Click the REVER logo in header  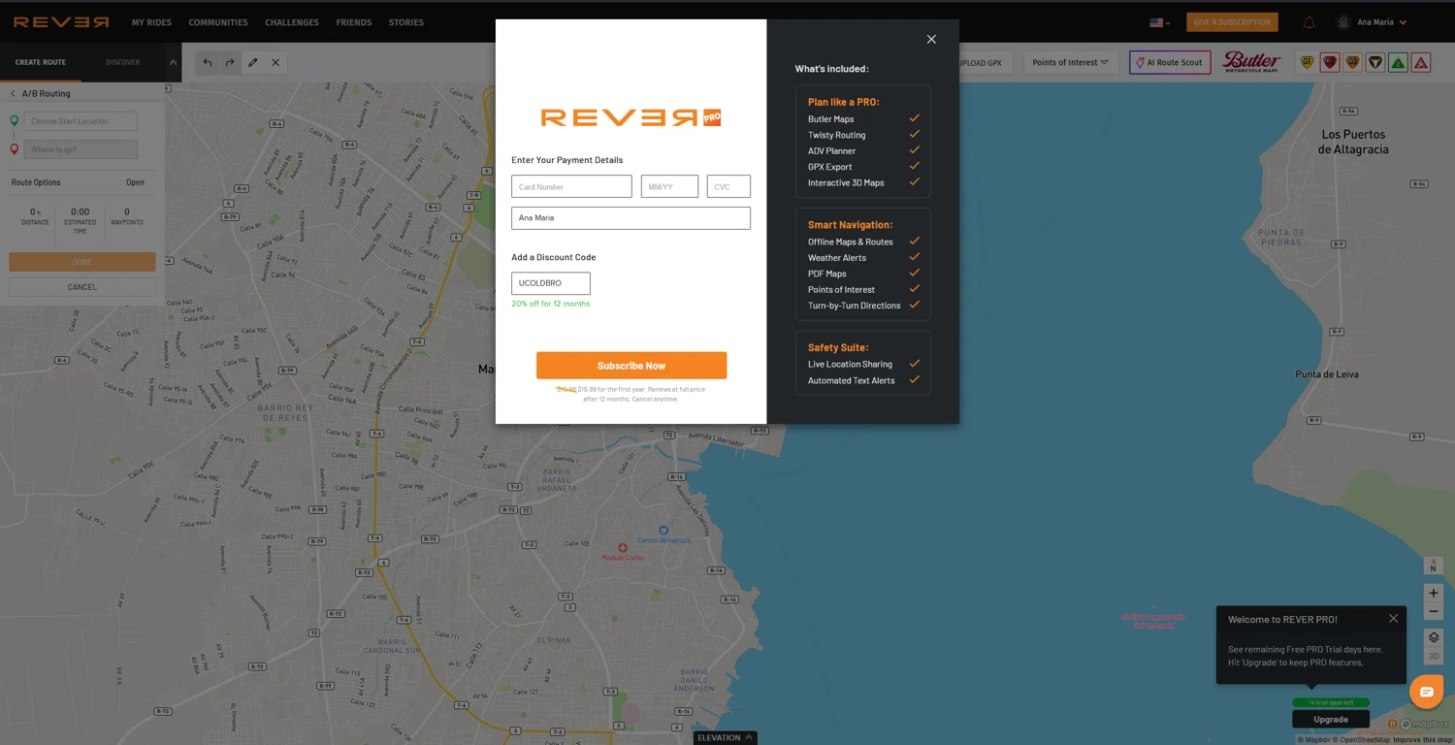click(61, 22)
